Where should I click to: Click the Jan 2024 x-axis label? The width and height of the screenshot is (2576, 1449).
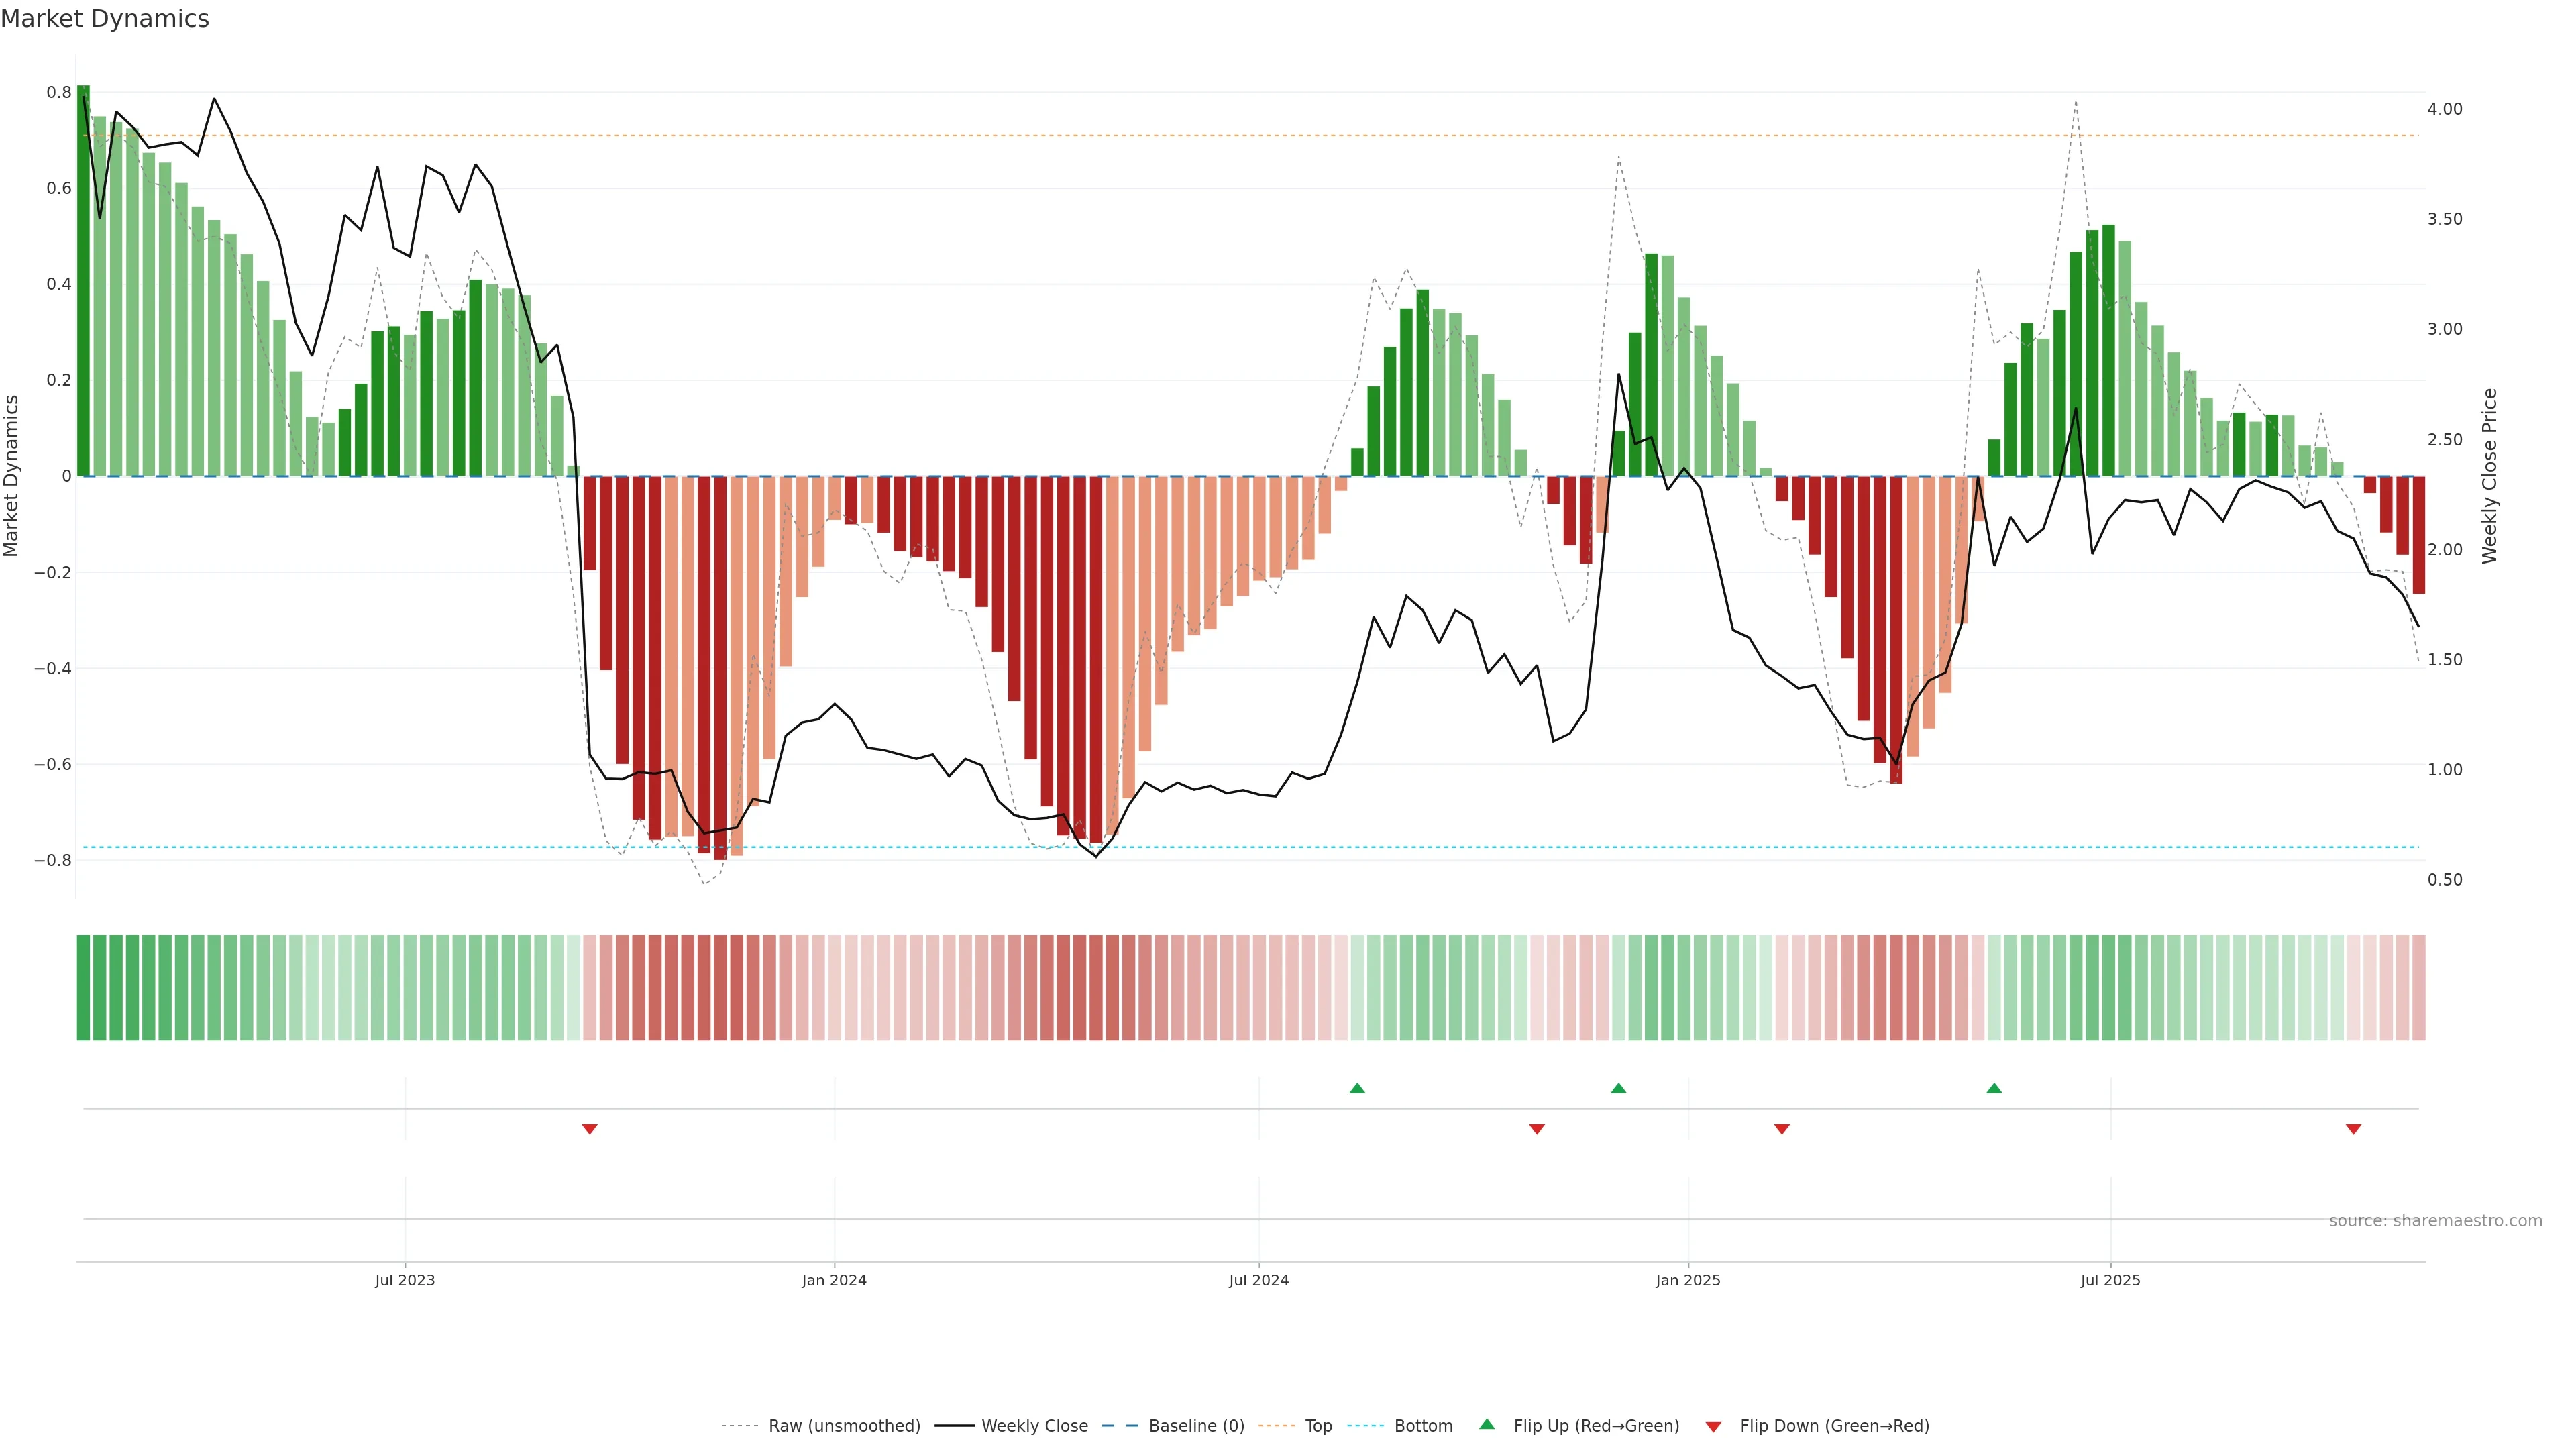[834, 1280]
